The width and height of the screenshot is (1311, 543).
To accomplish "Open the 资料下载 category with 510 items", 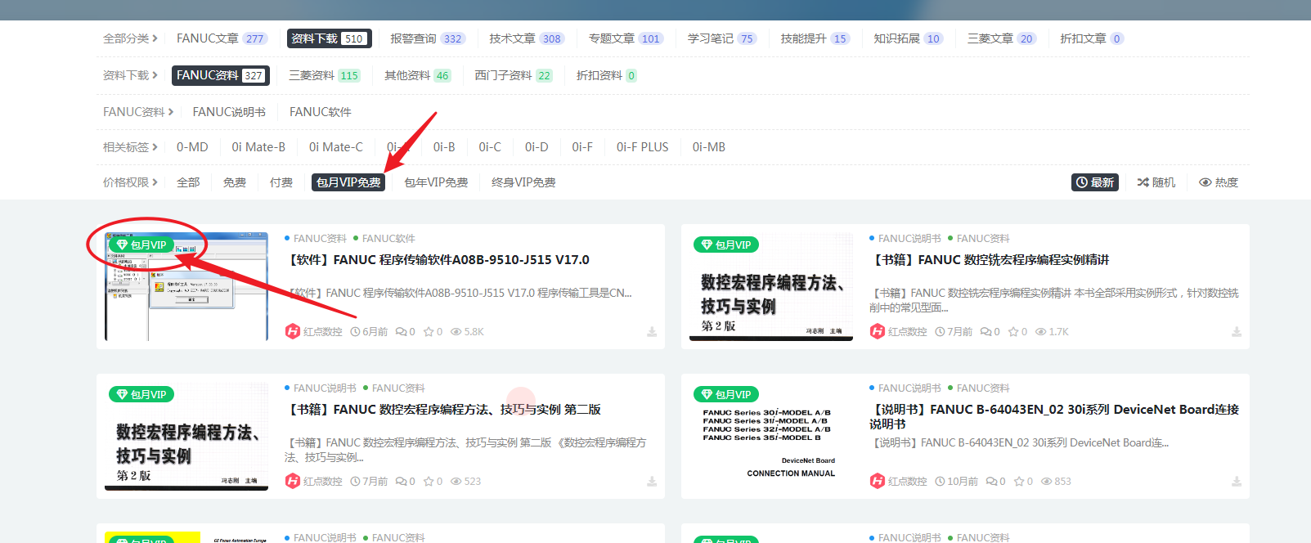I will 329,38.
